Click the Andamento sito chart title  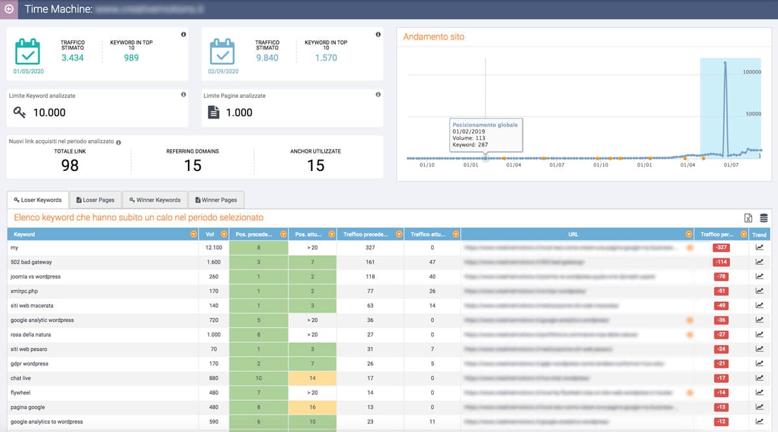[434, 37]
